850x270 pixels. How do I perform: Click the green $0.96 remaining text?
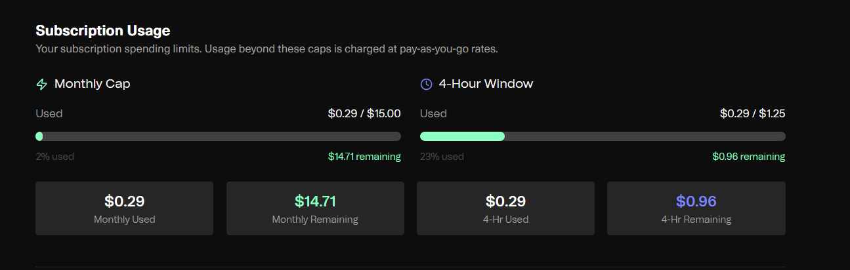[748, 157]
